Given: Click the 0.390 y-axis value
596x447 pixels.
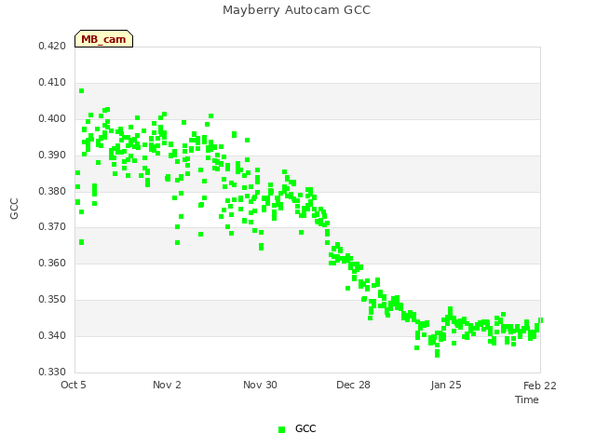Looking at the screenshot, I should pos(52,156).
